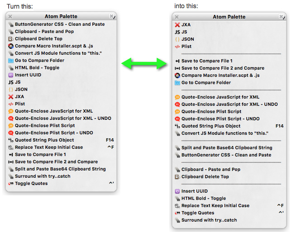Click the palette options icon in right title bar
The width and height of the screenshot is (291, 232).
(282, 17)
